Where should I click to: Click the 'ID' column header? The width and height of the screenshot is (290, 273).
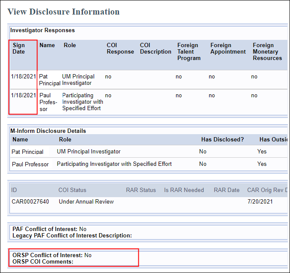coord(14,190)
